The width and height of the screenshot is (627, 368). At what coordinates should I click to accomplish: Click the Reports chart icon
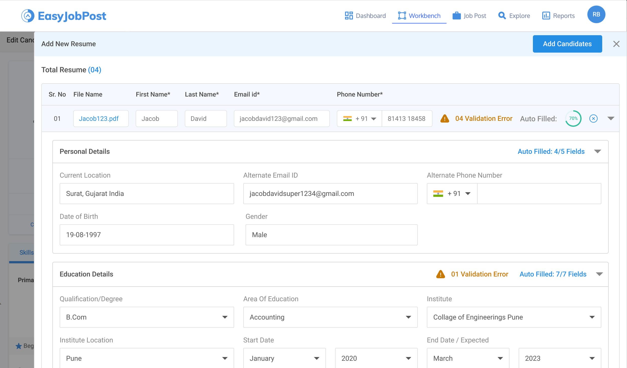click(x=546, y=16)
